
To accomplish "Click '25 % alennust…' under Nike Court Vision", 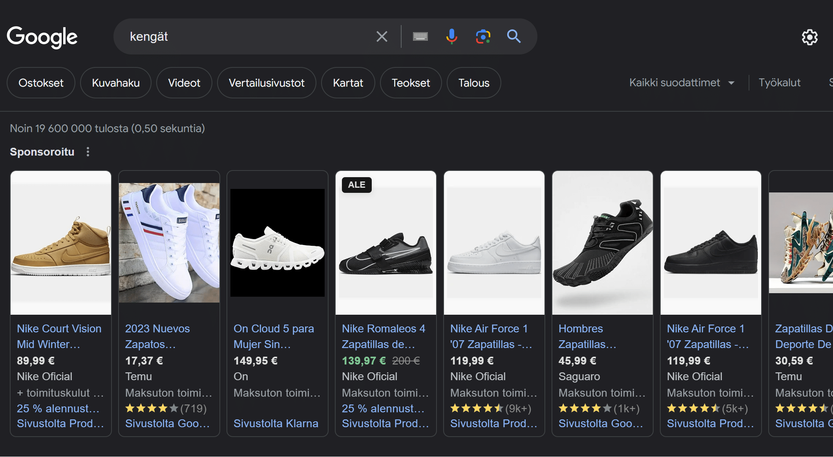I will click(x=58, y=408).
